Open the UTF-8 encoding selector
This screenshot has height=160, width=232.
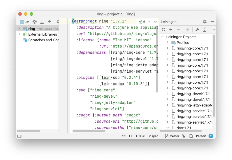click(x=141, y=136)
